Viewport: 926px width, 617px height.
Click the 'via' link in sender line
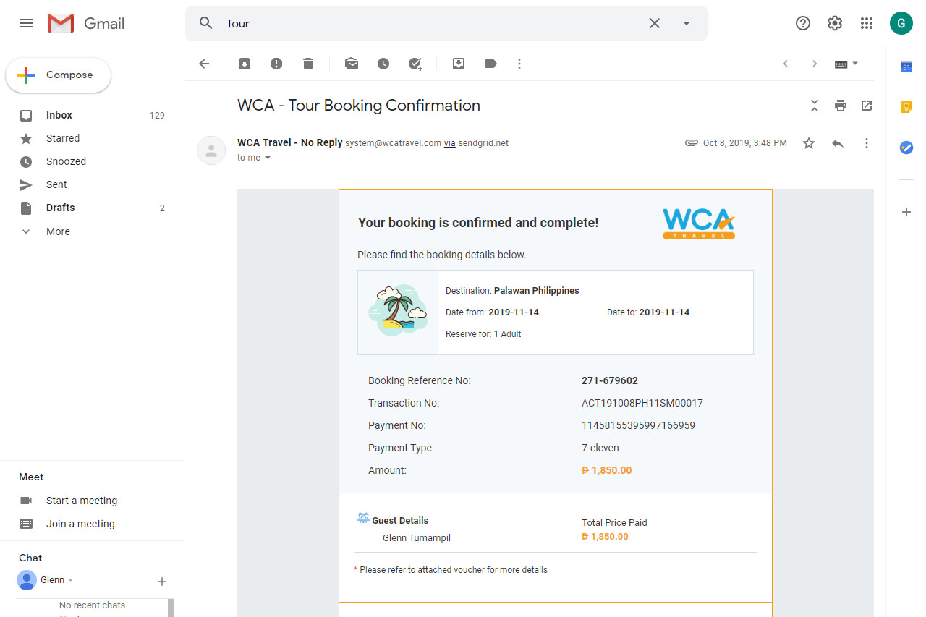pyautogui.click(x=449, y=143)
